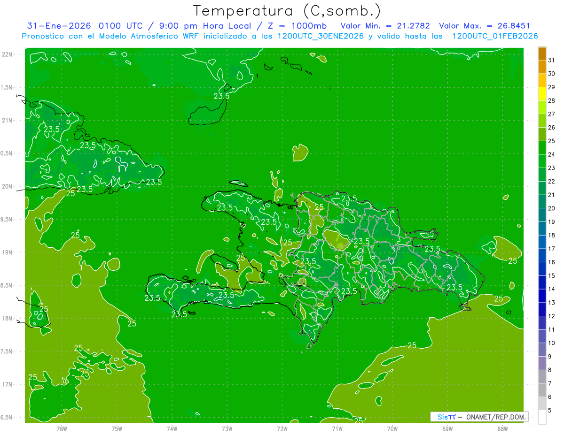Select the yellow swatch between 28 and 29
Image resolution: width=564 pixels, height=435 pixels.
coord(542,94)
